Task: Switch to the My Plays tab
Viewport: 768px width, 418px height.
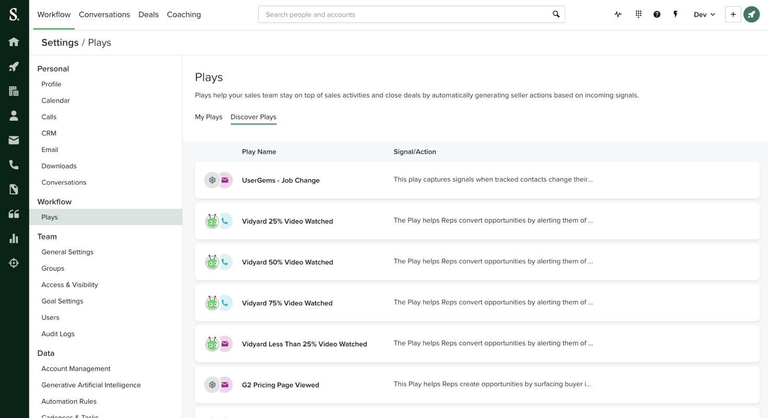Action: click(x=208, y=117)
